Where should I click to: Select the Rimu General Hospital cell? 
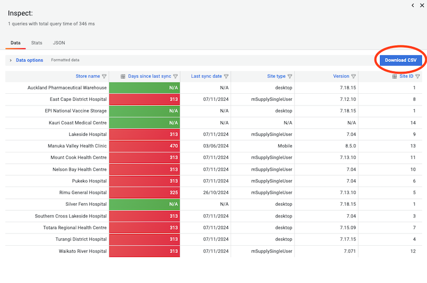click(83, 192)
